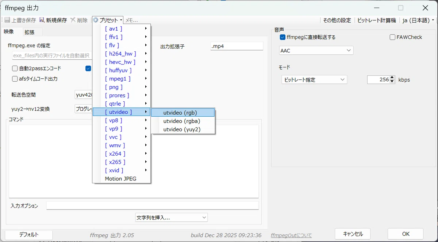Click the [ utvideo ] preset menu entry

coord(122,112)
